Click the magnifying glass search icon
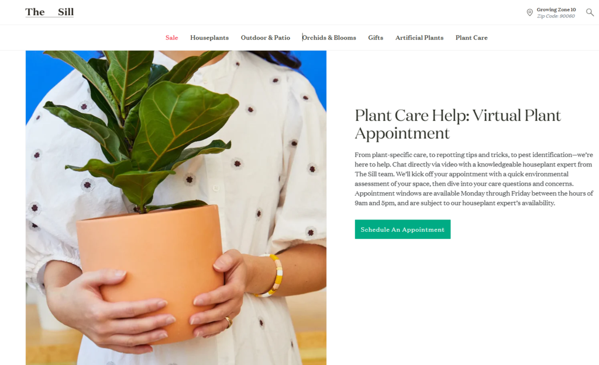This screenshot has width=599, height=365. click(590, 13)
